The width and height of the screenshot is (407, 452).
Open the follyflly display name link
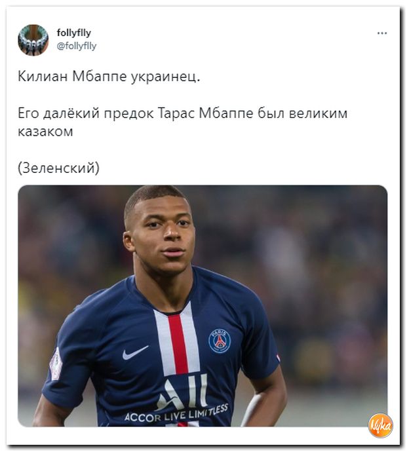[x=74, y=33]
